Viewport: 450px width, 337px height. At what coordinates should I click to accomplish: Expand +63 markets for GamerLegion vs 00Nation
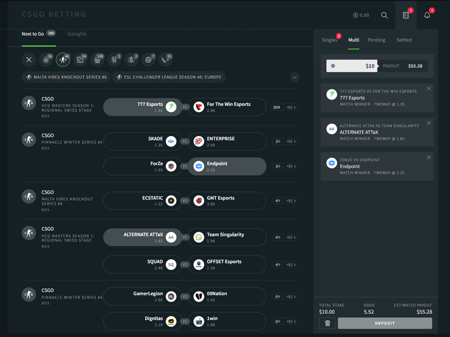[x=291, y=297]
